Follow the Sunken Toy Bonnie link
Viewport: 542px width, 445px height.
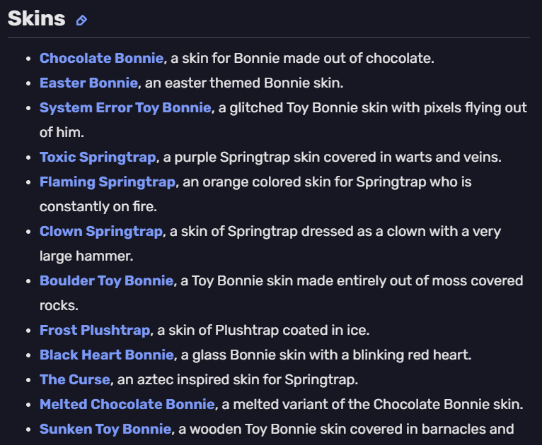105,429
